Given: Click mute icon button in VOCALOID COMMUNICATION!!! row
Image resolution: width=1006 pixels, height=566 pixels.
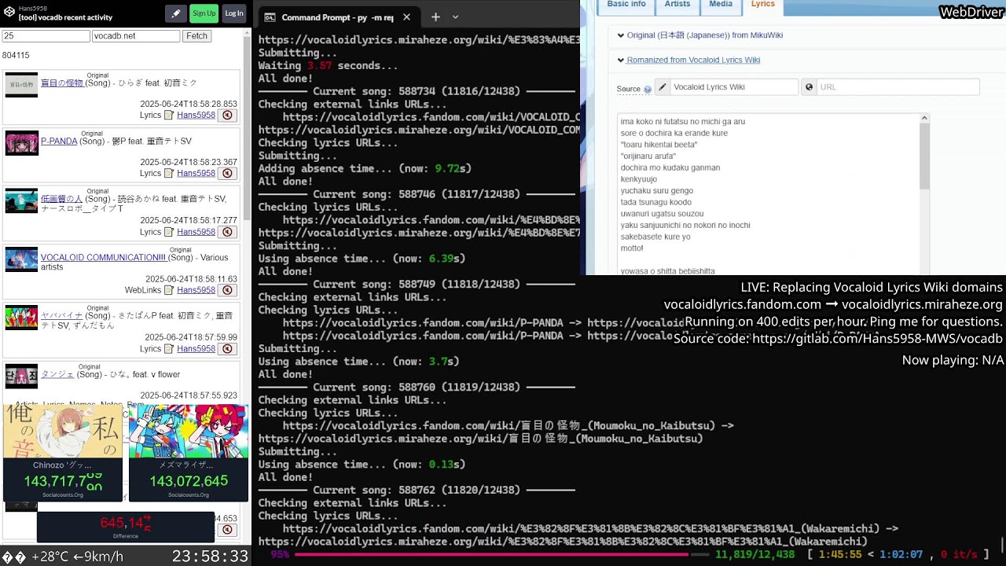Looking at the screenshot, I should [227, 290].
